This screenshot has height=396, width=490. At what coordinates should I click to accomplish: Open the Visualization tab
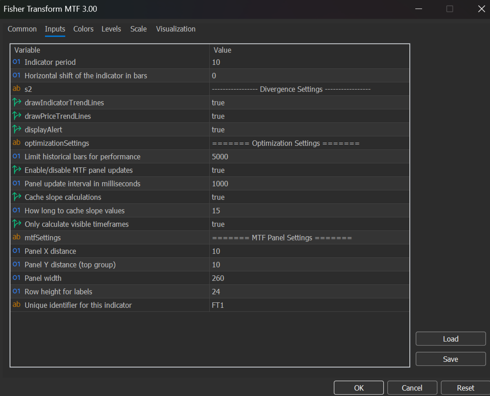(175, 29)
